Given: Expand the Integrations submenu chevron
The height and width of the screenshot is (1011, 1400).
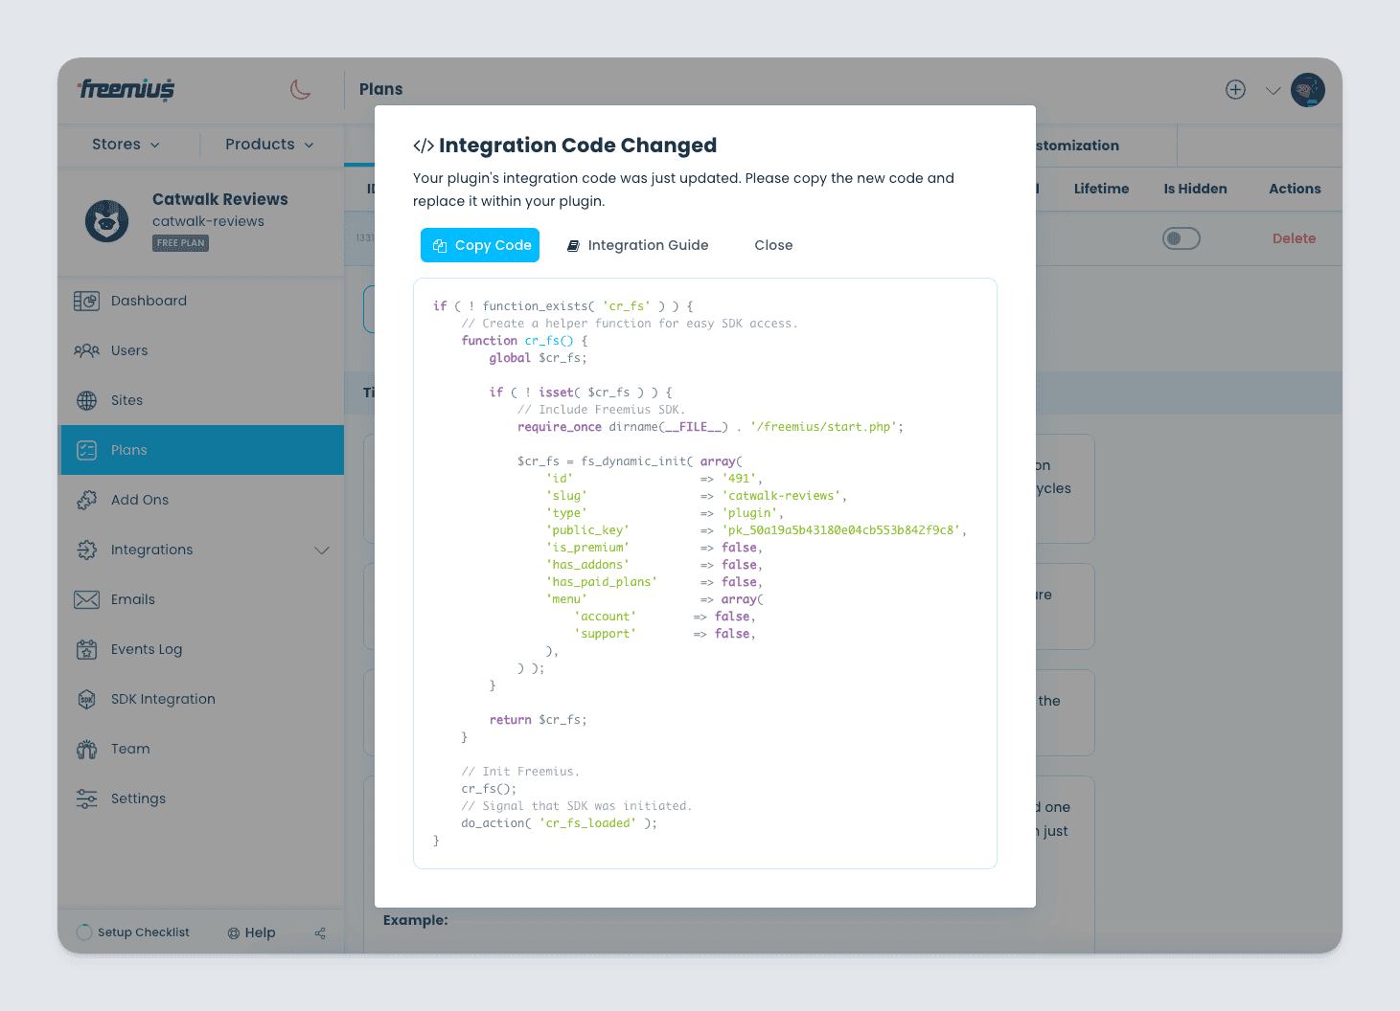Looking at the screenshot, I should 322,550.
